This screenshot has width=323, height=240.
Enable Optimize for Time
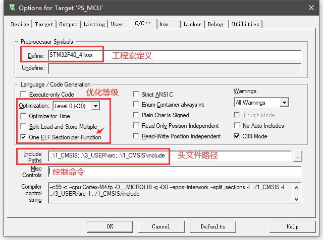[23, 116]
